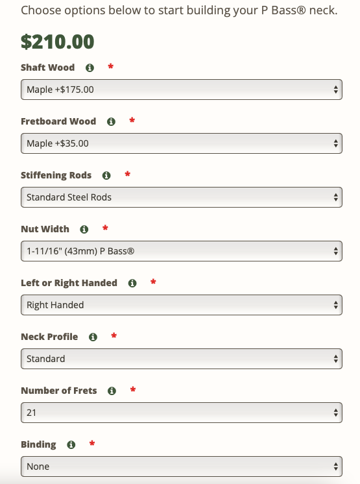Show info for Stiffening Rods

tap(106, 175)
